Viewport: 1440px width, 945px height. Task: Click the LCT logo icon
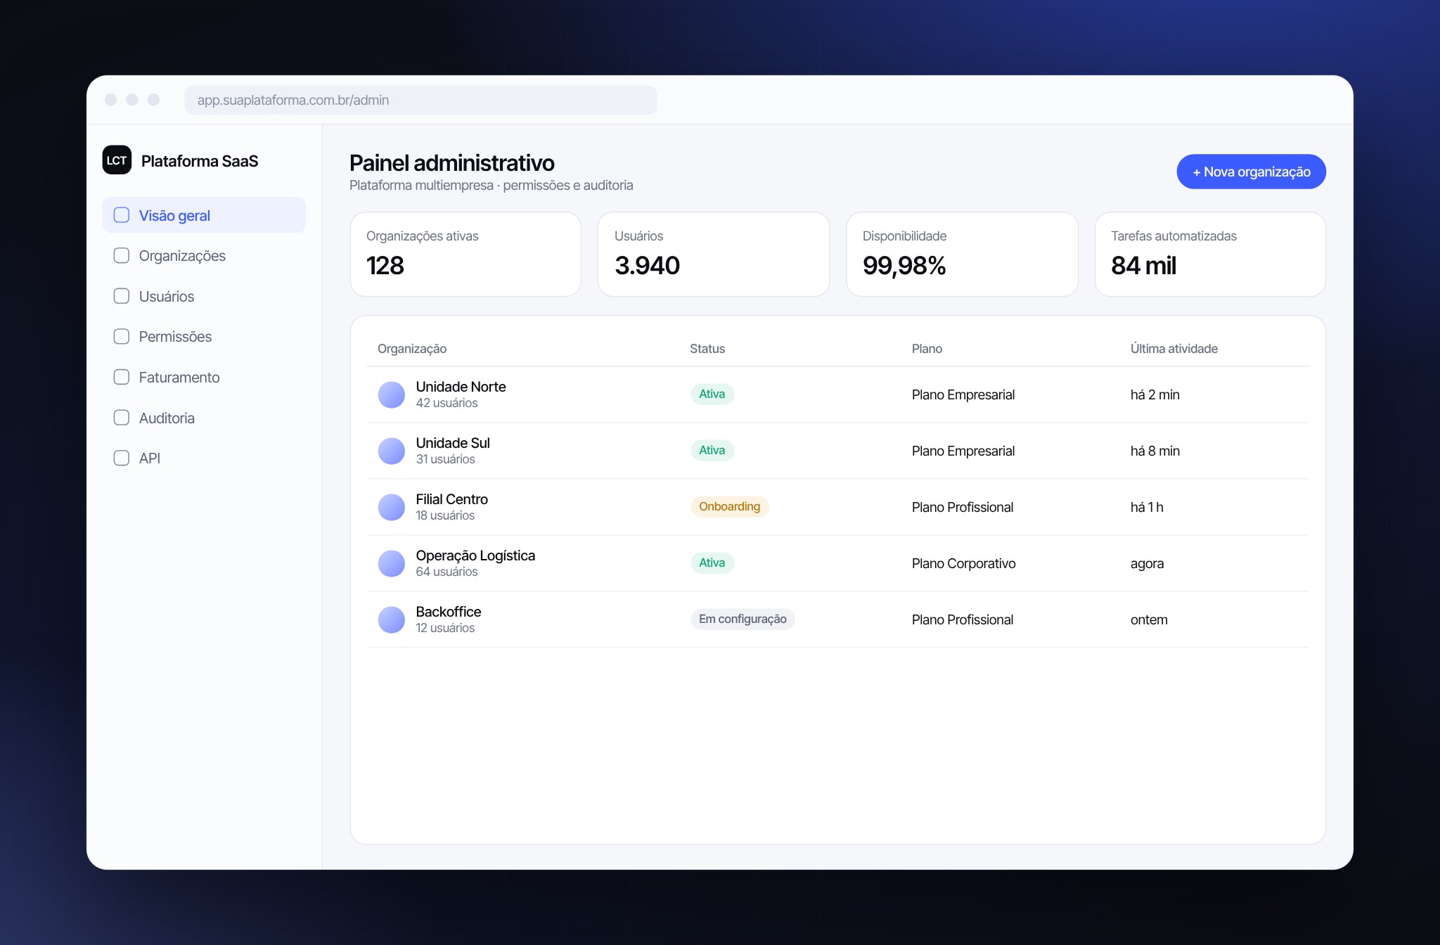117,160
